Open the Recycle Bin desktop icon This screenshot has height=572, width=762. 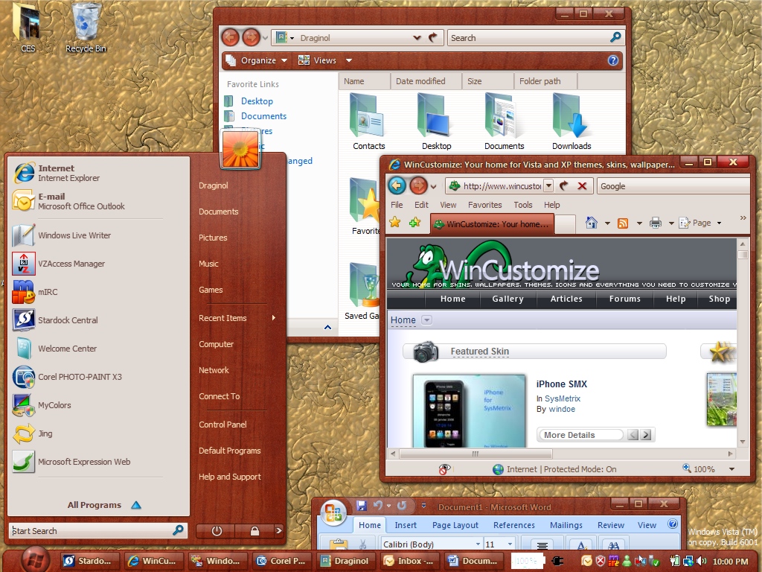point(86,27)
